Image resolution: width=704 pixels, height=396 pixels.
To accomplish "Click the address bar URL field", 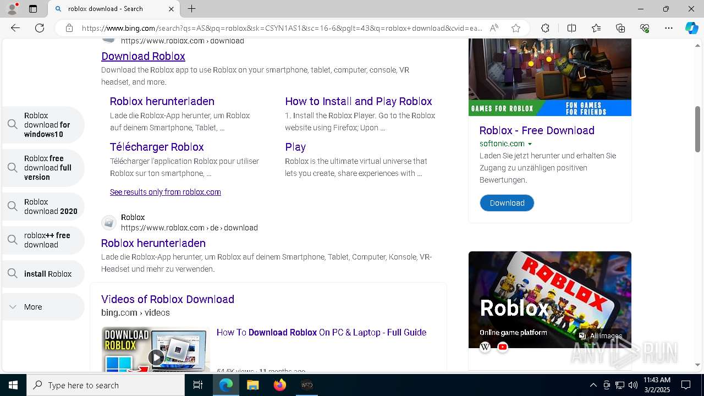I will 282,28.
